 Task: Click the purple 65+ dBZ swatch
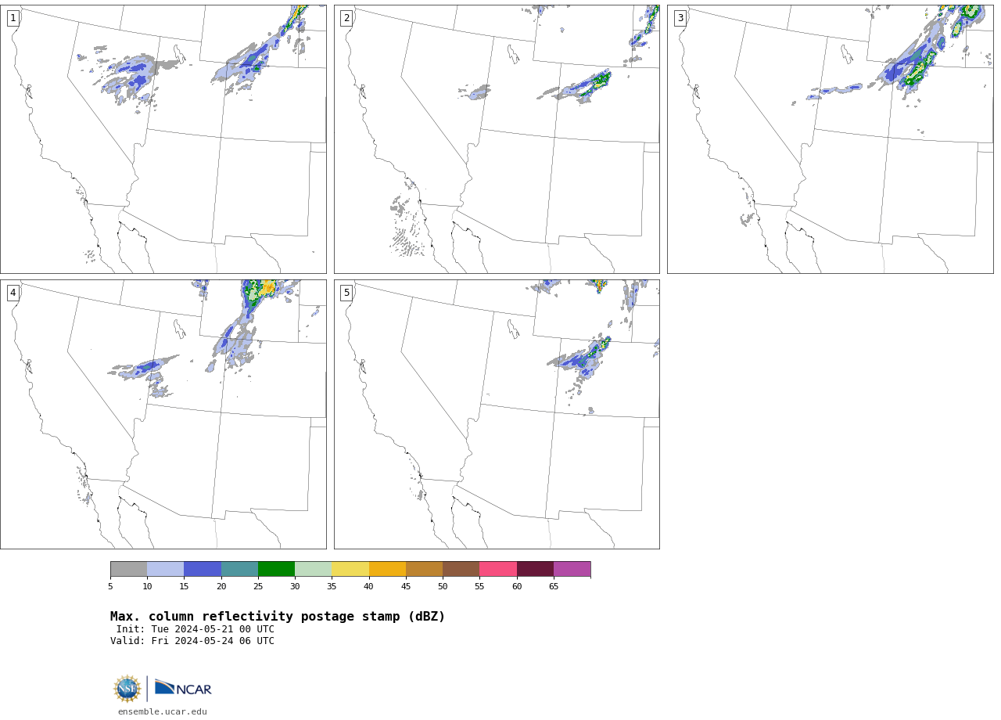[x=572, y=569]
